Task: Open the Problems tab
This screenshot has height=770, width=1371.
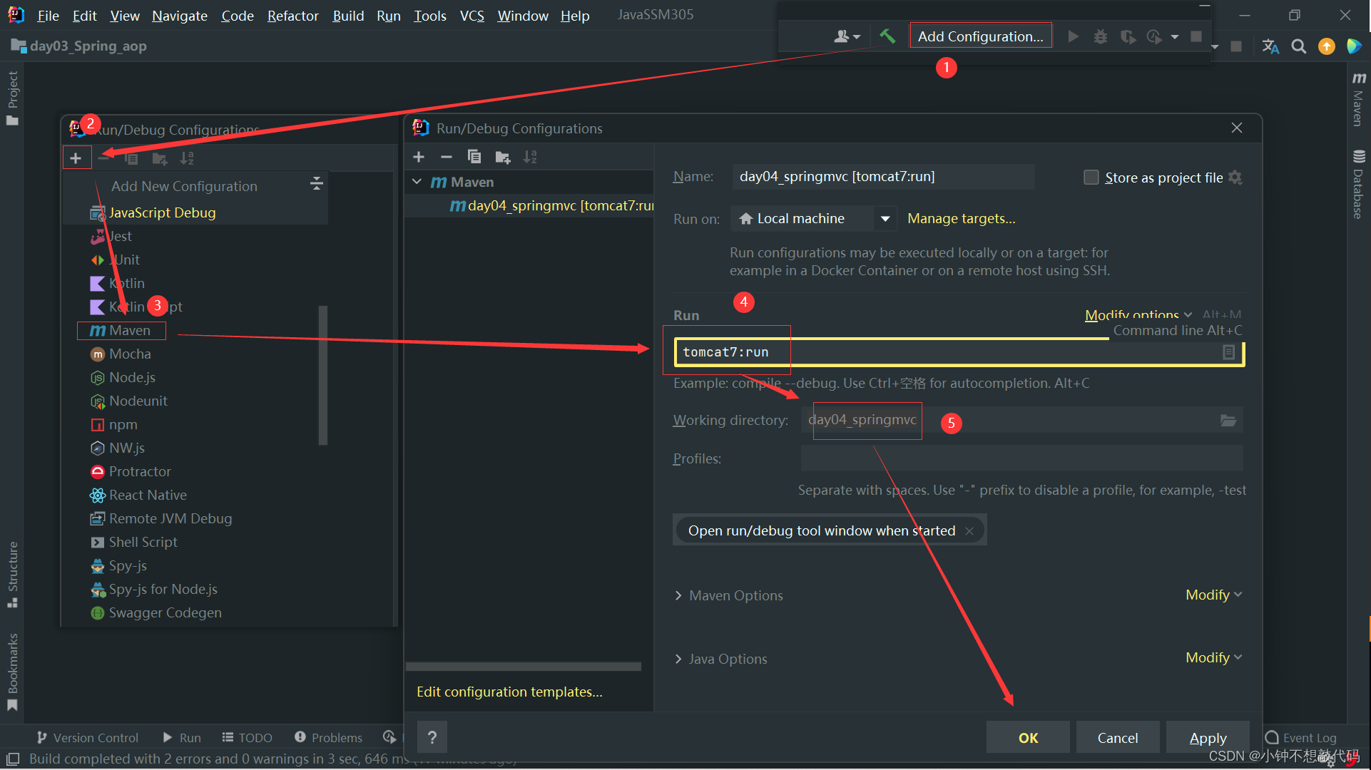Action: click(329, 737)
